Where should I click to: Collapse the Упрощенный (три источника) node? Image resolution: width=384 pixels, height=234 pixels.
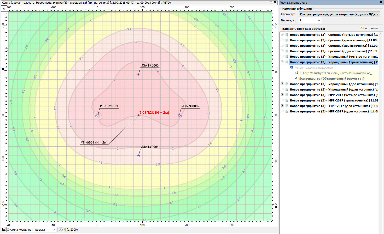(x=282, y=62)
